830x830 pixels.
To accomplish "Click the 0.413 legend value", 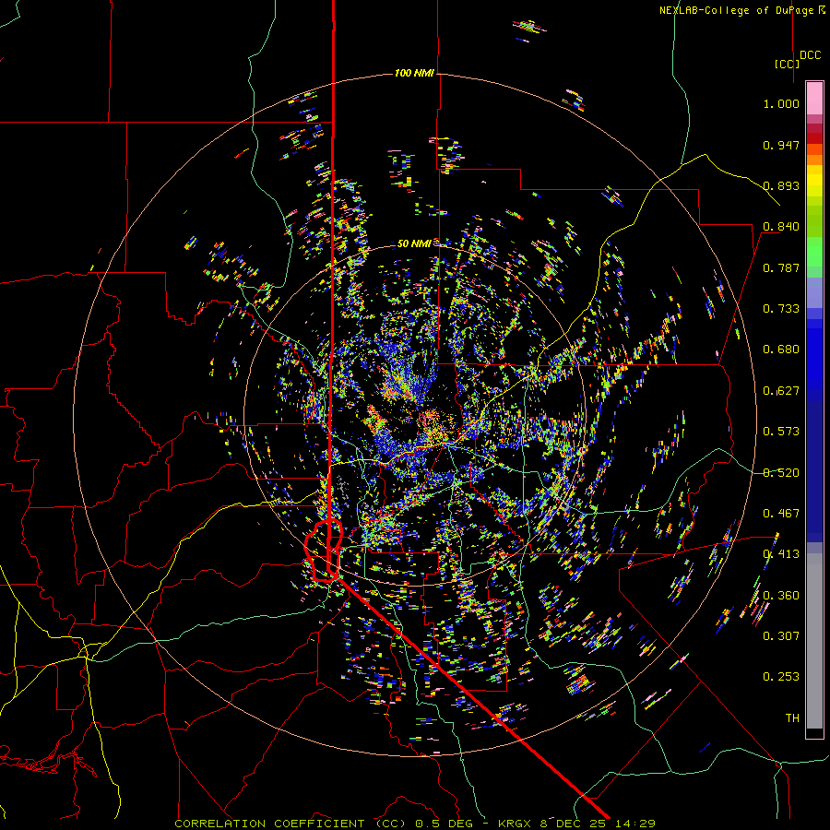I will pos(781,554).
